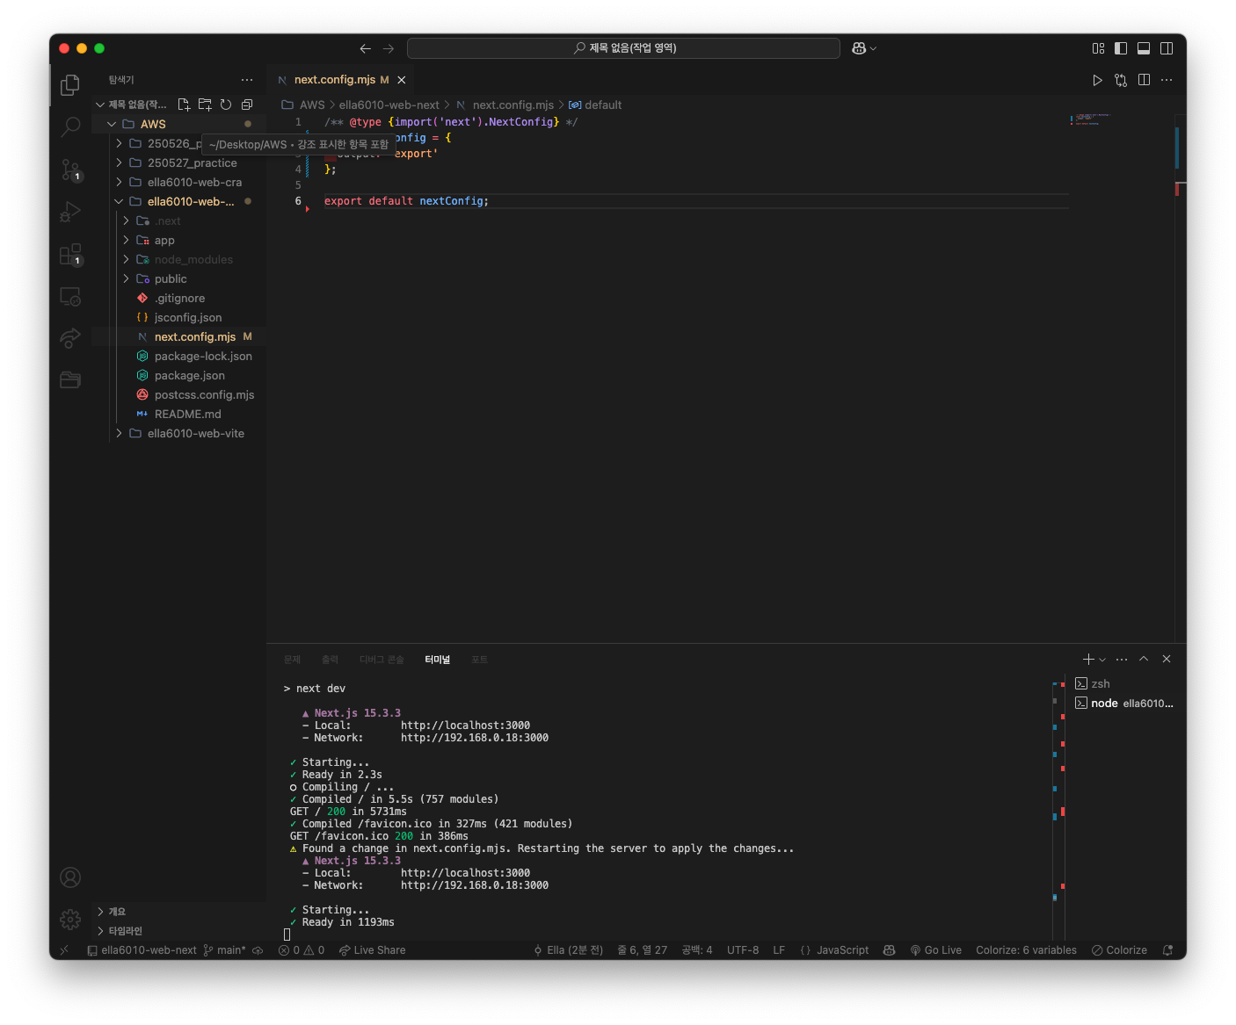
Task: Click Live Share in status bar
Action: coord(372,950)
